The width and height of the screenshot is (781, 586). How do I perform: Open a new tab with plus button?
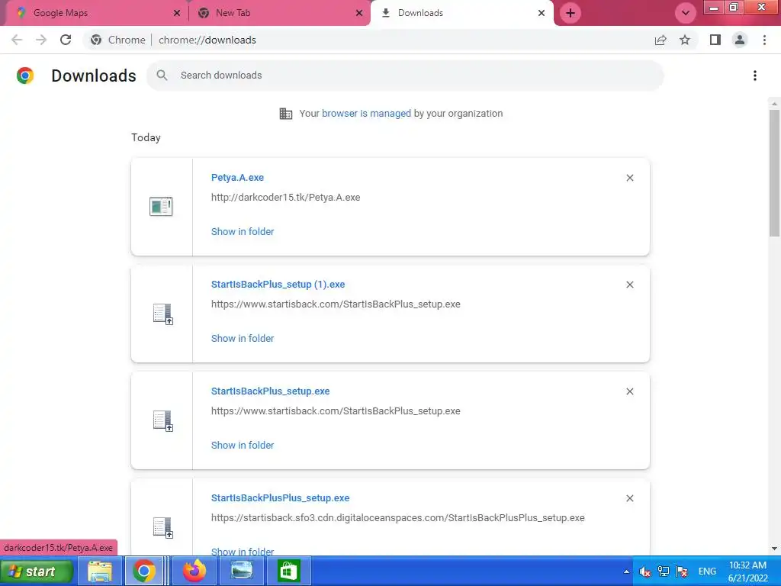tap(570, 13)
